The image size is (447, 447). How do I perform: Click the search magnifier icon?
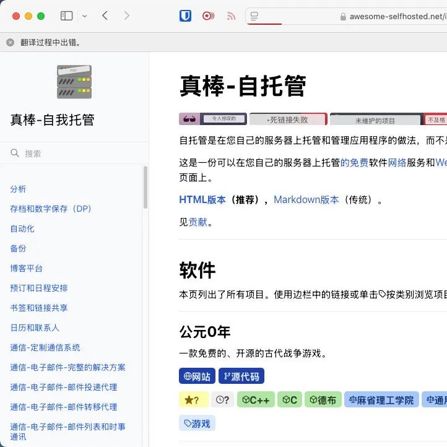click(14, 153)
